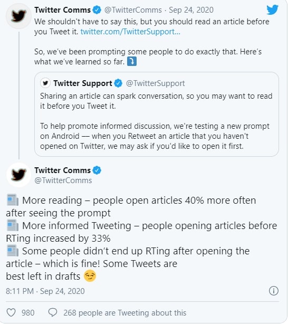
Task: Click the blue Twitter bird logo
Action: point(273,9)
